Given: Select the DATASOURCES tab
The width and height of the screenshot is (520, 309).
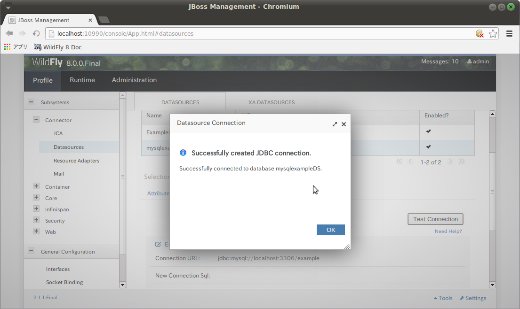Looking at the screenshot, I should click(180, 102).
